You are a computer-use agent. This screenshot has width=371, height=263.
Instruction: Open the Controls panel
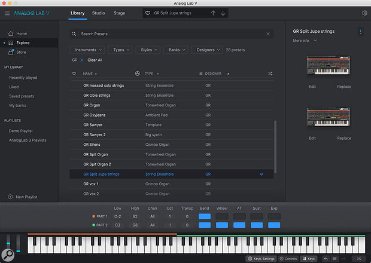tap(288, 259)
